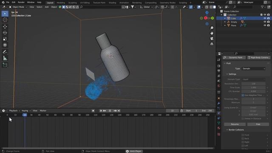Open the Modifier wrench properties tab

tap(219, 103)
